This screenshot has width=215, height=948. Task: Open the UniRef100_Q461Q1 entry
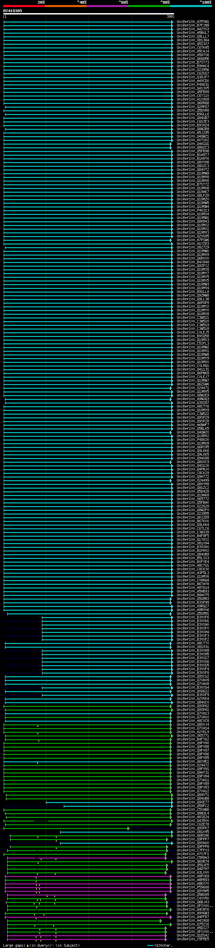tap(192, 144)
